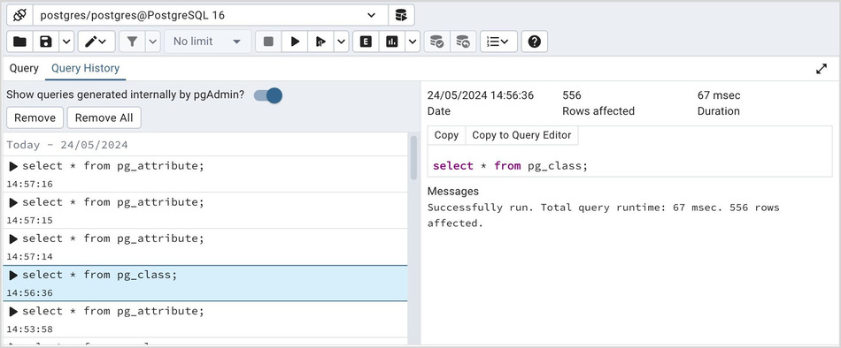Select history query text at 14:53:58

113,311
